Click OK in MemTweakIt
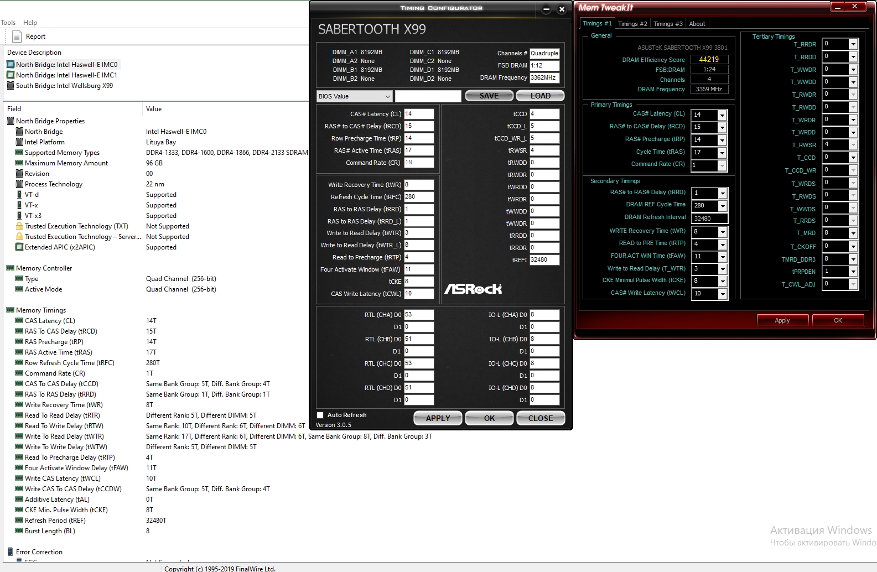 tap(838, 320)
